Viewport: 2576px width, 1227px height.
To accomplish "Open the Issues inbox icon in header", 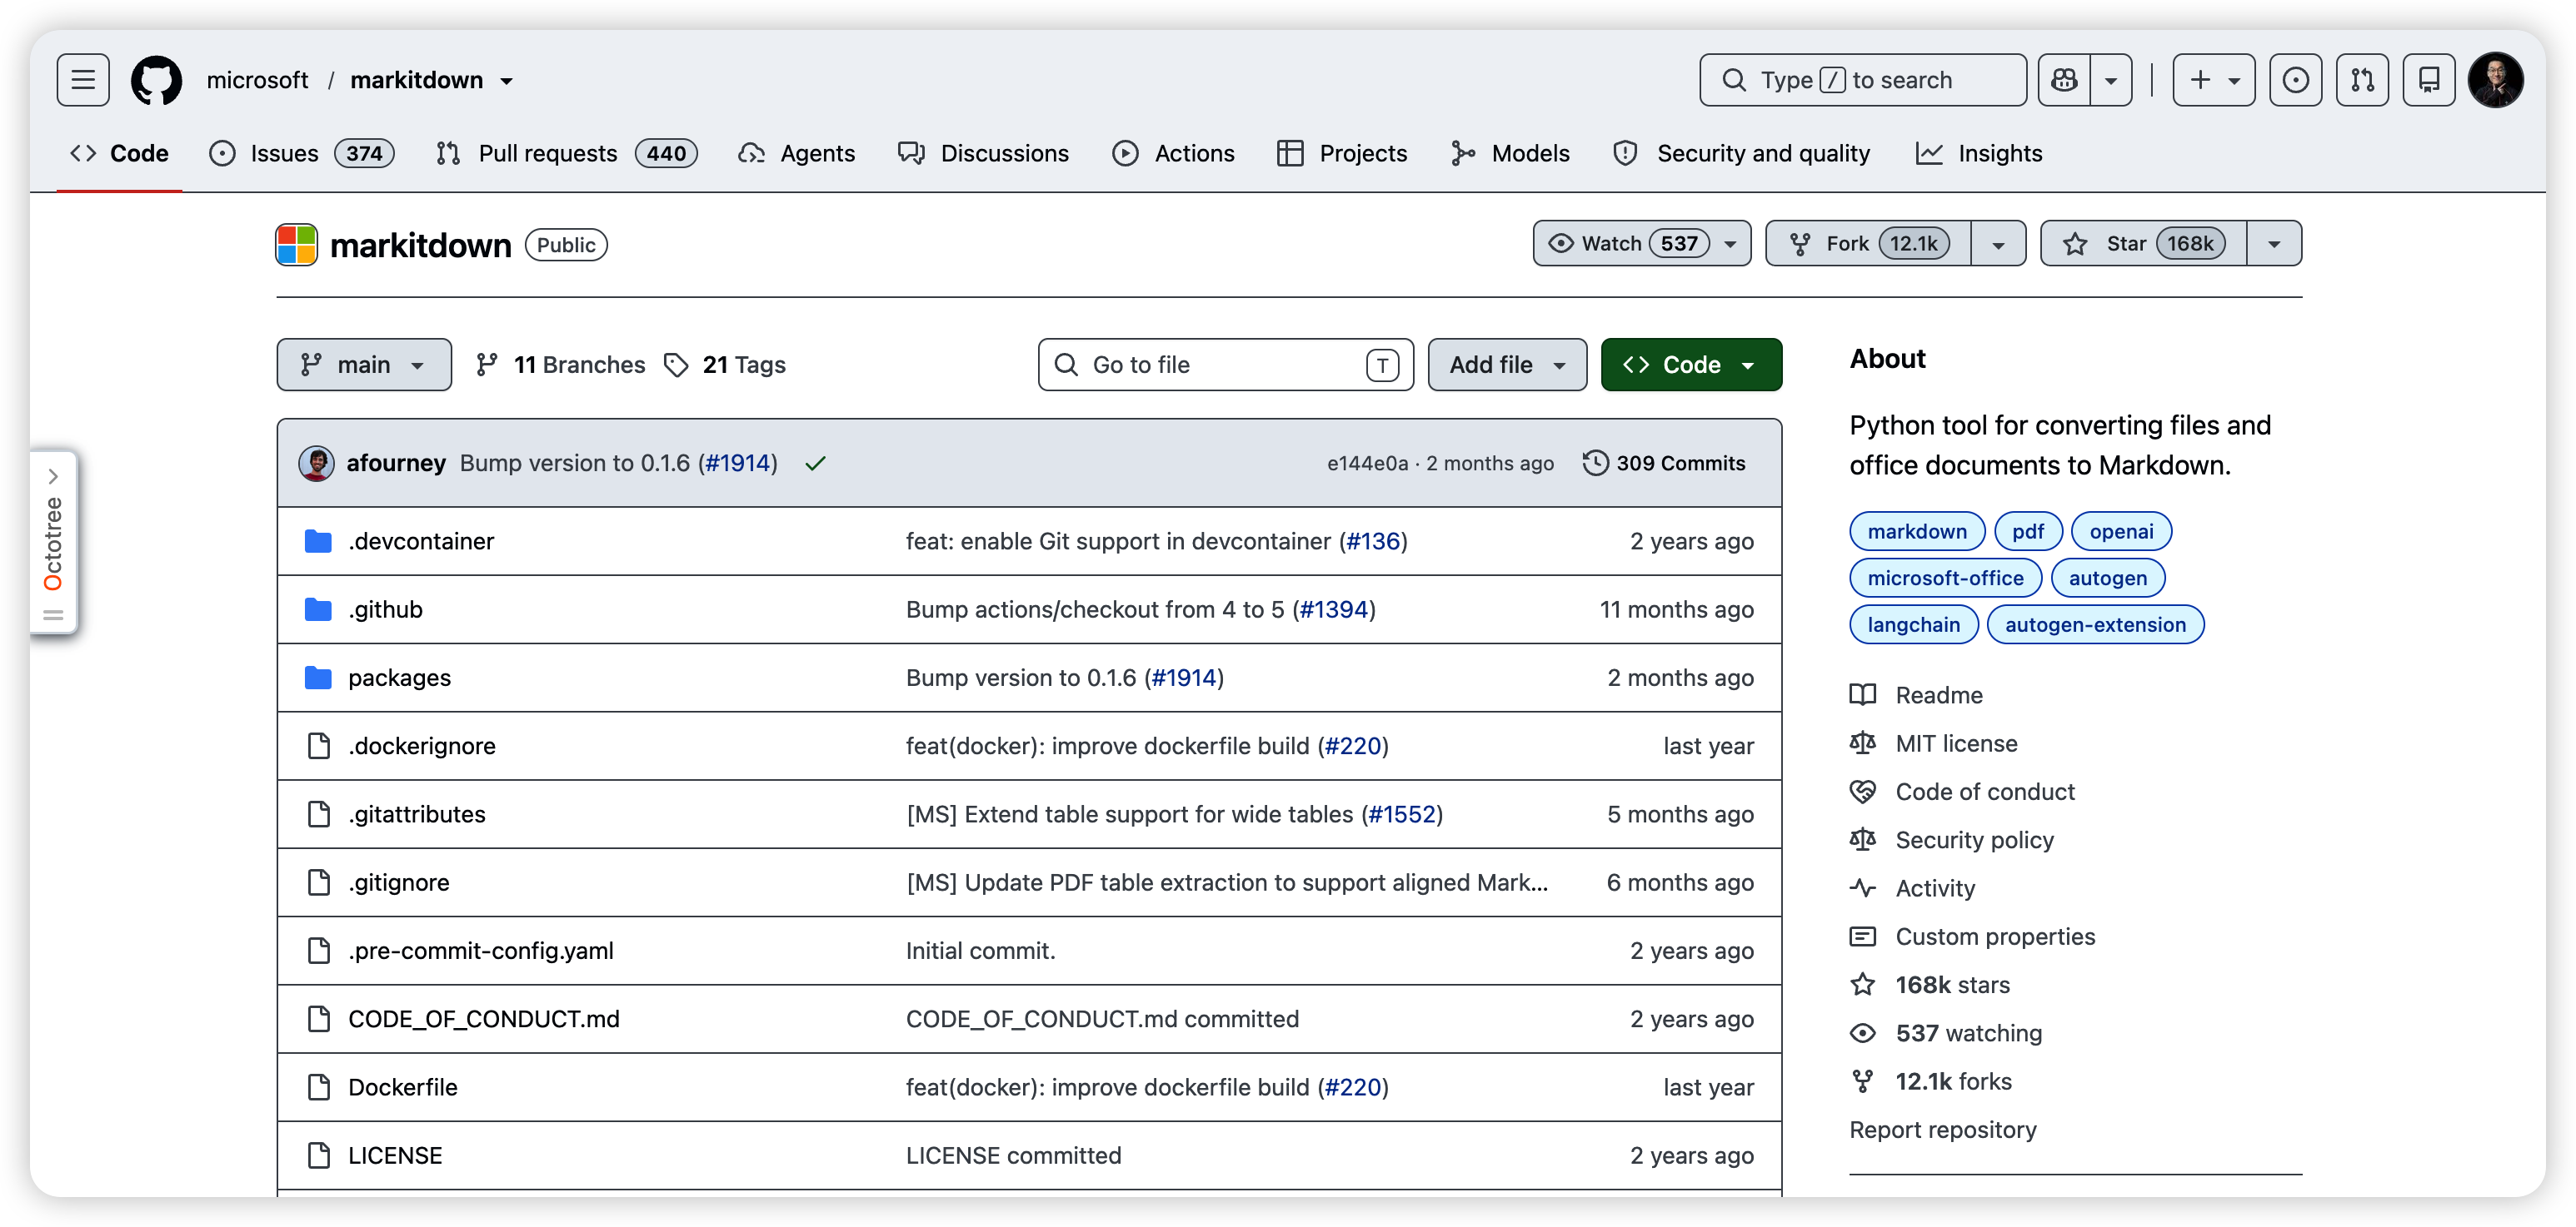I will click(2295, 80).
